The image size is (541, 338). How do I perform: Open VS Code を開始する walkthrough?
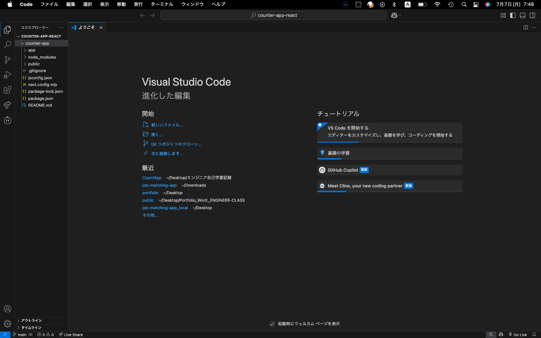[x=390, y=132]
